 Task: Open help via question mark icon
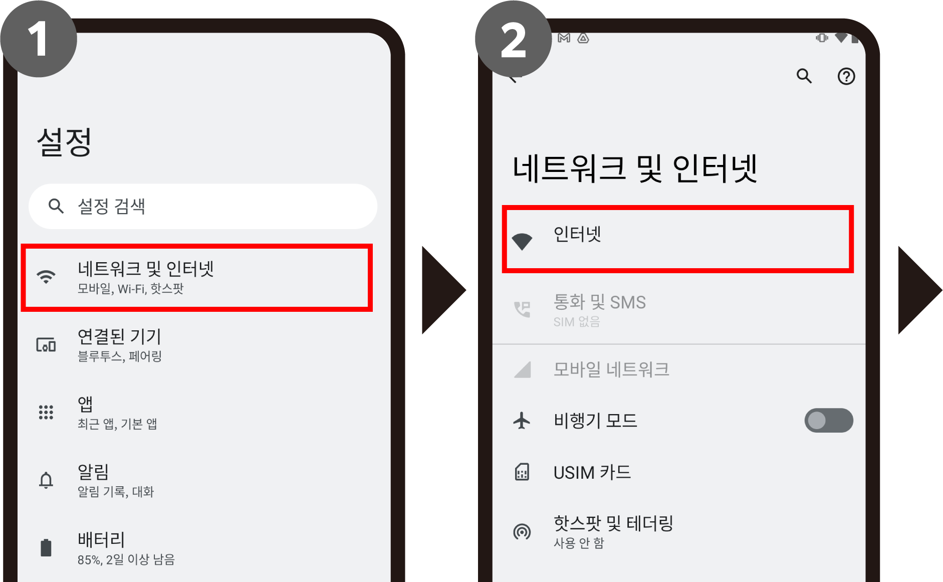point(846,76)
